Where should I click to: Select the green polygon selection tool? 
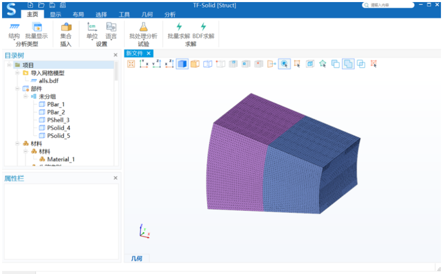(x=323, y=64)
